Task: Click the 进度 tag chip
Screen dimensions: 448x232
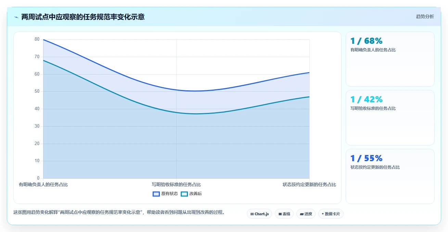Action: [x=306, y=214]
